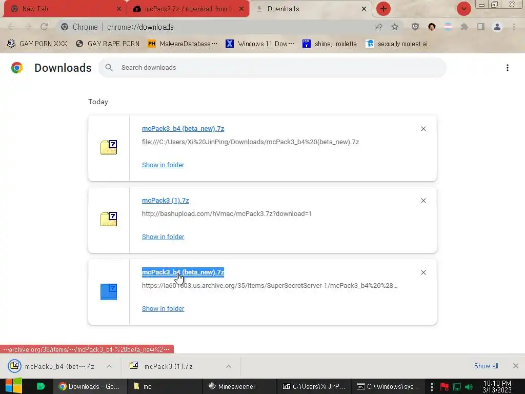Open the 7-Zip C:\Users\Xi JinP taskbar window
Viewport: 525px width, 394px height.
tap(314, 386)
